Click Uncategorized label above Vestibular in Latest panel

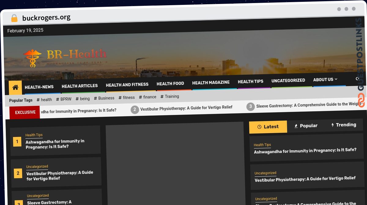click(x=265, y=173)
